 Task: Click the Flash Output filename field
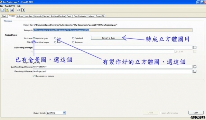(x=113, y=71)
